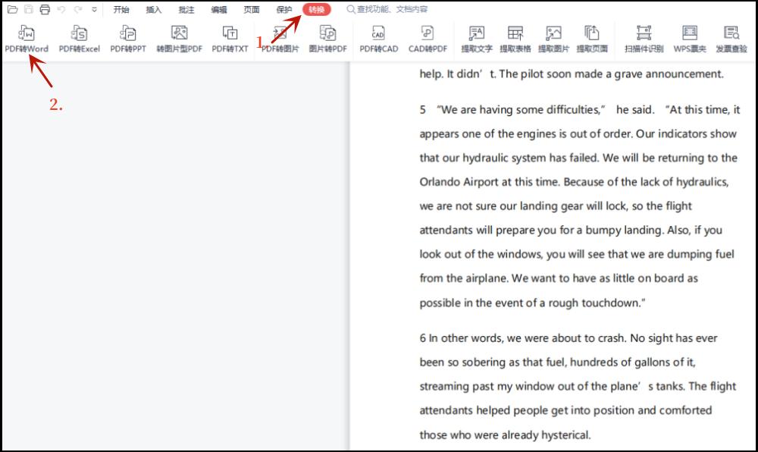Click the PDF转图片 tool
Image resolution: width=758 pixels, height=452 pixels.
pos(280,39)
